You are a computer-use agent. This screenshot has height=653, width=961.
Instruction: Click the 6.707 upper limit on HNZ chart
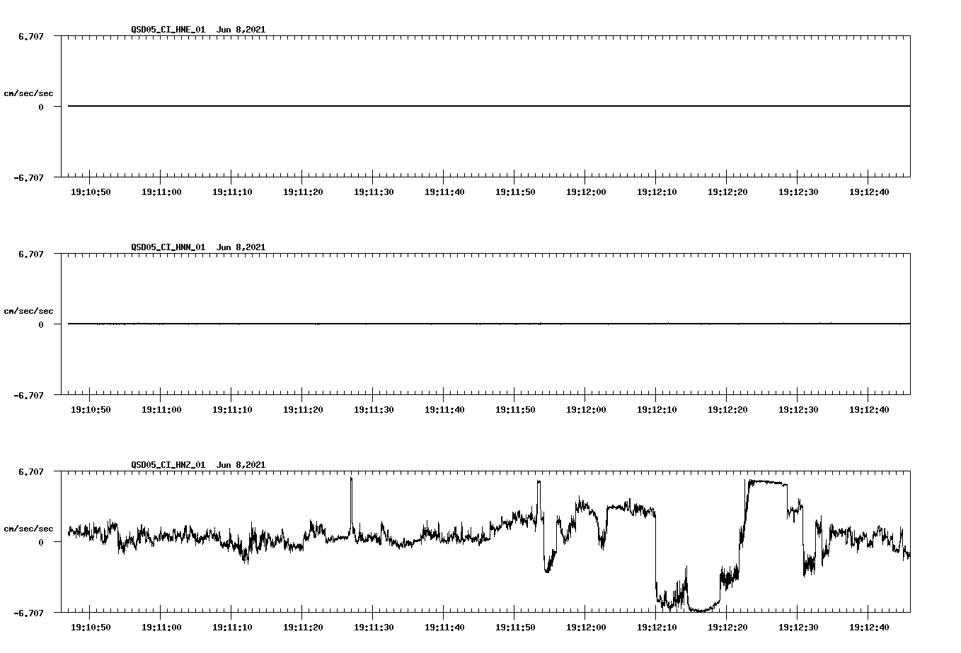(x=30, y=471)
